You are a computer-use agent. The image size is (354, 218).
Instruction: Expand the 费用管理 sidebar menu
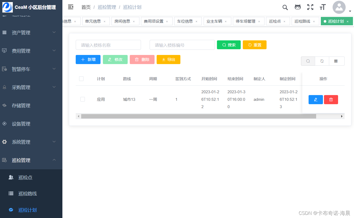click(x=31, y=51)
